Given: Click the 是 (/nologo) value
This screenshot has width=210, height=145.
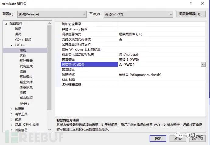Looking at the screenshot, I should 128,55.
